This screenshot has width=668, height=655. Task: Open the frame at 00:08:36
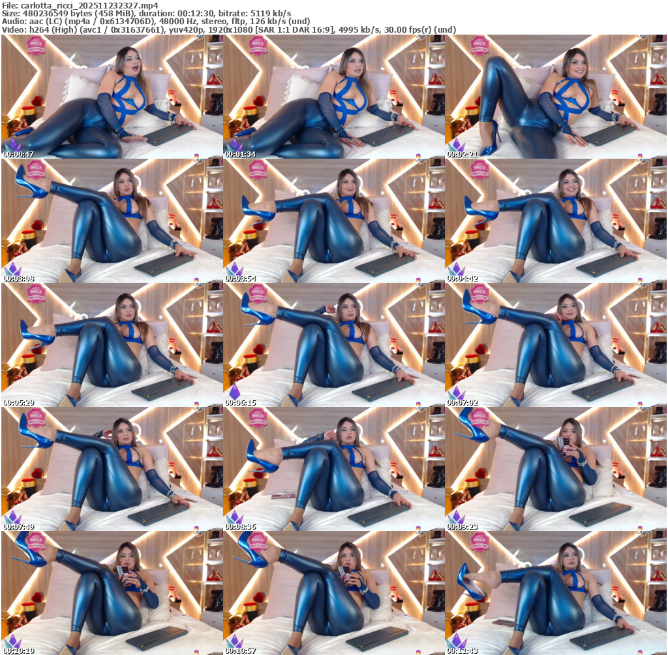334,469
